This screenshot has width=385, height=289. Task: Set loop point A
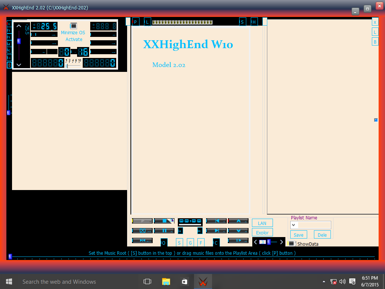point(180,231)
